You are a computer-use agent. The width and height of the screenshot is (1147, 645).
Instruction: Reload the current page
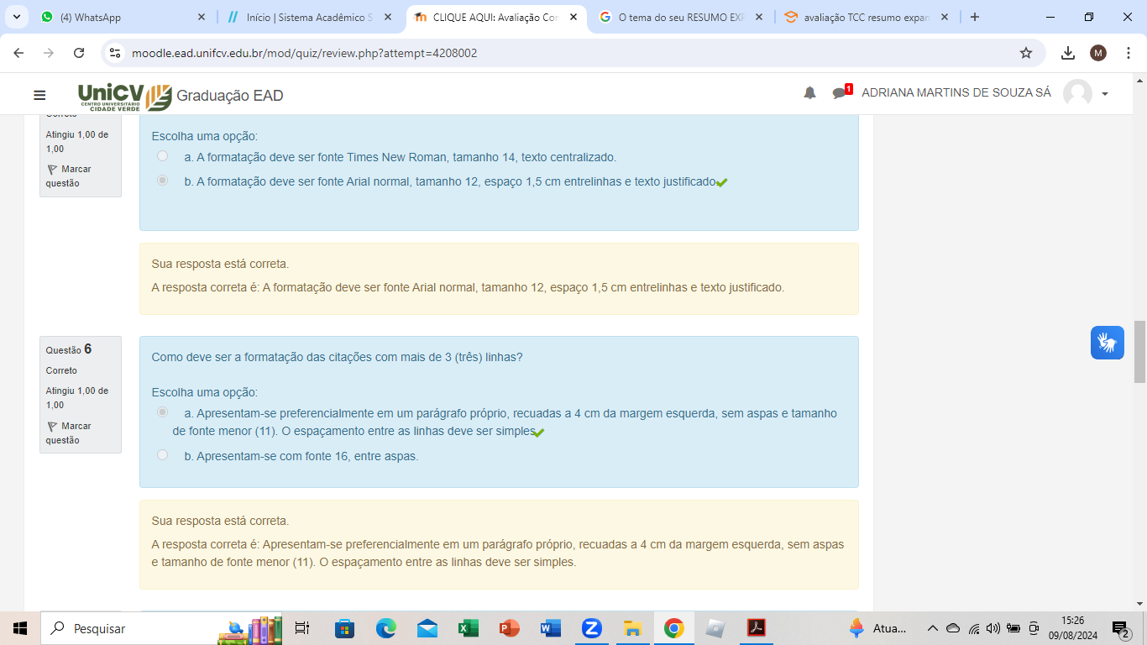tap(79, 53)
